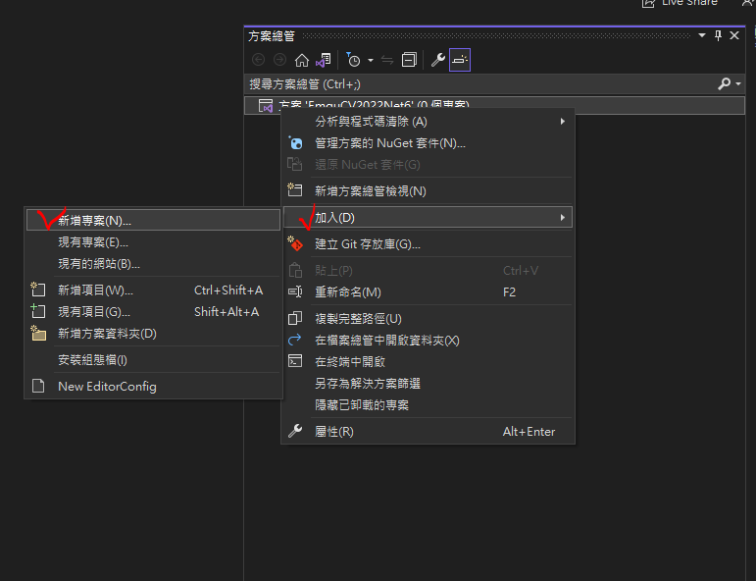Open the 加入(D) submenu
Screen dimensions: 756x581
pos(428,218)
